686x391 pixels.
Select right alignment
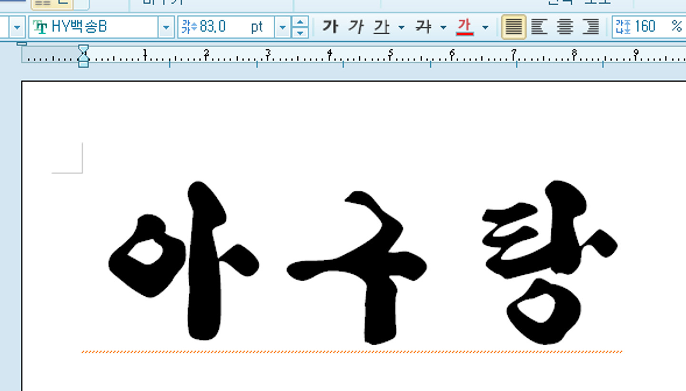[x=591, y=27]
